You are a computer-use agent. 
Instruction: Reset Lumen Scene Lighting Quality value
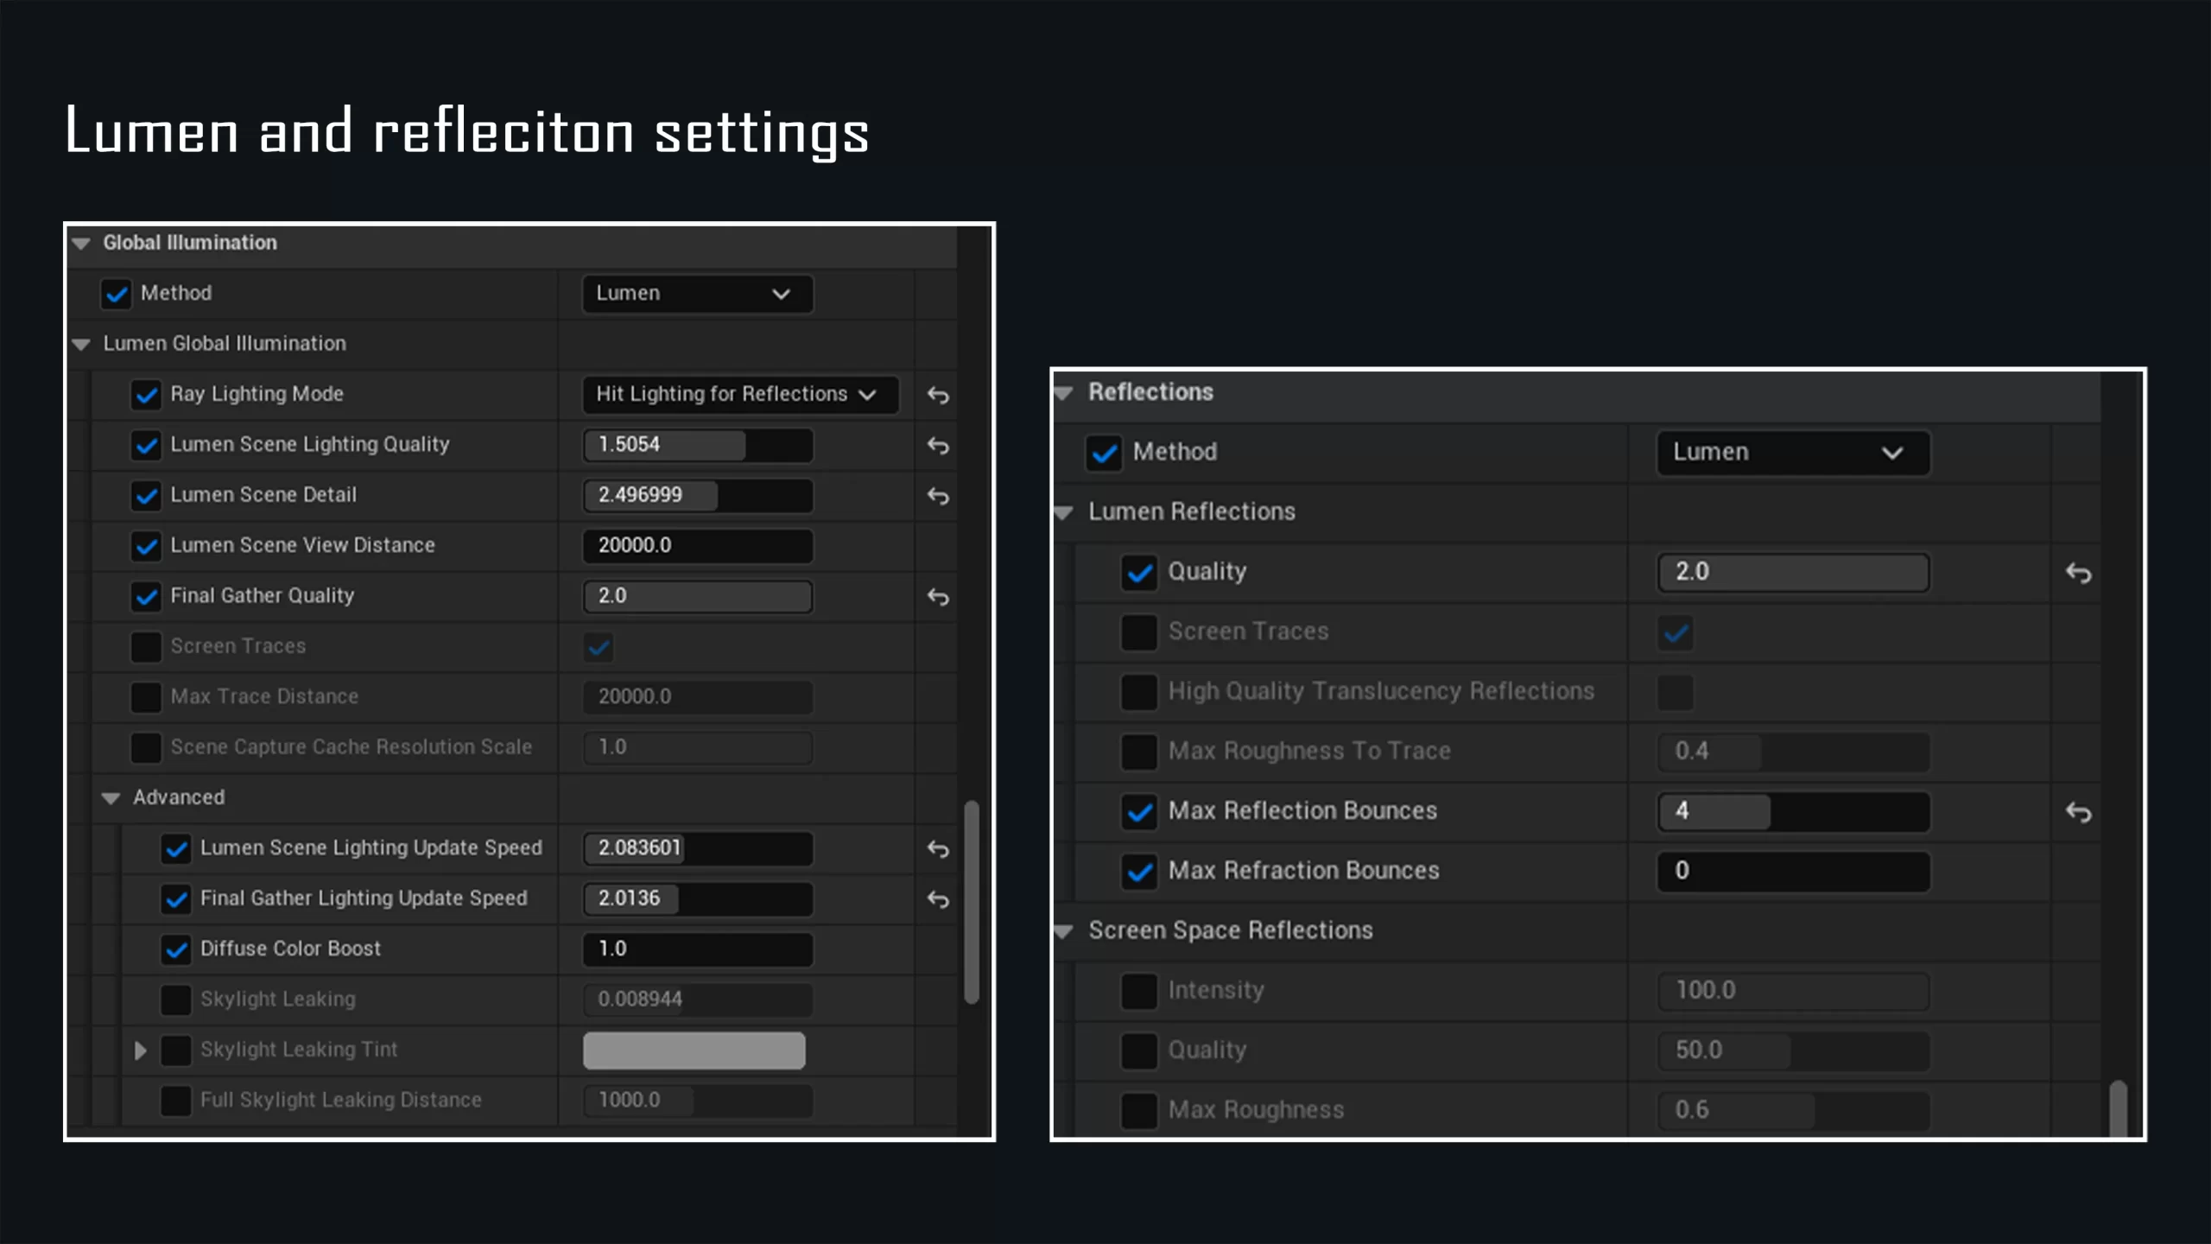pyautogui.click(x=938, y=446)
